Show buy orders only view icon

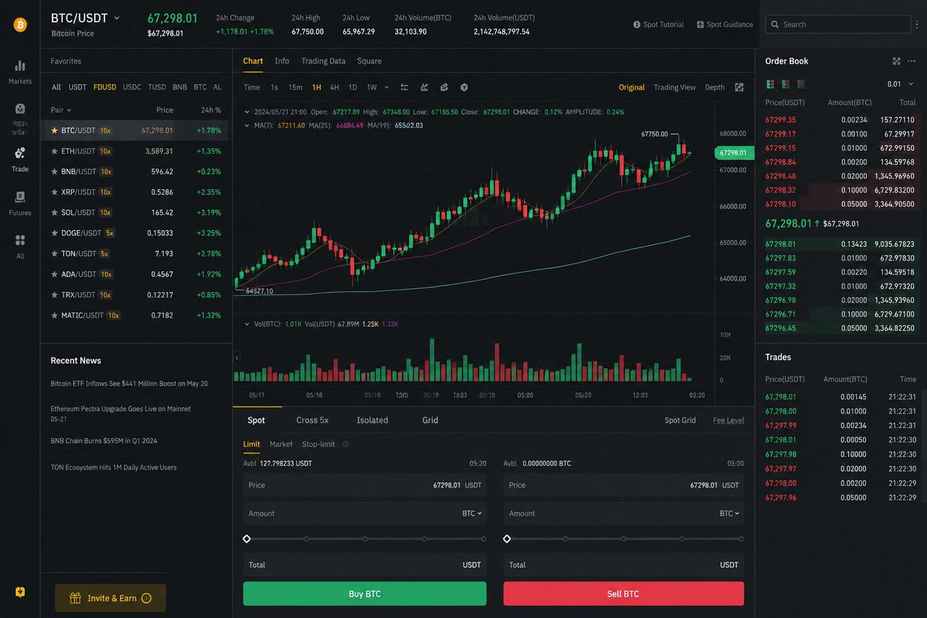pos(786,83)
